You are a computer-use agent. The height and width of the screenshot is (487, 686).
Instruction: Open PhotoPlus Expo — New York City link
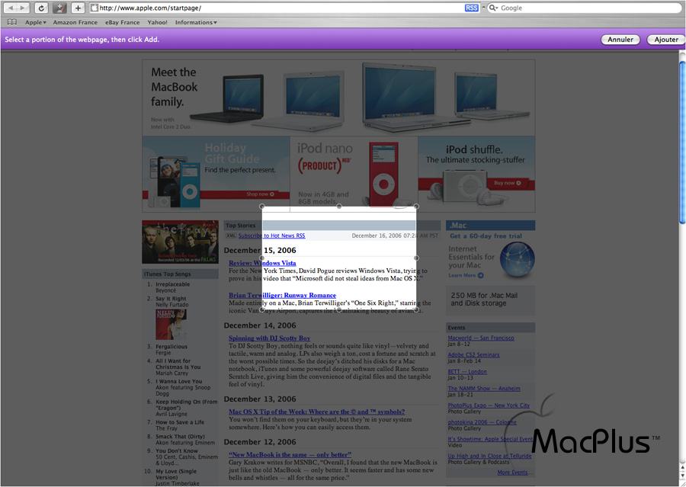click(489, 405)
